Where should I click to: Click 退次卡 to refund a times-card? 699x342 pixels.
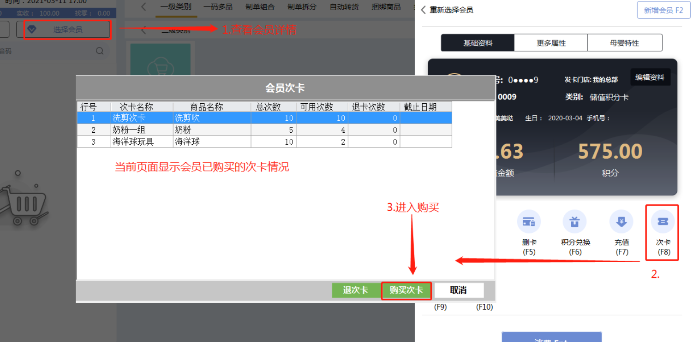pos(356,290)
